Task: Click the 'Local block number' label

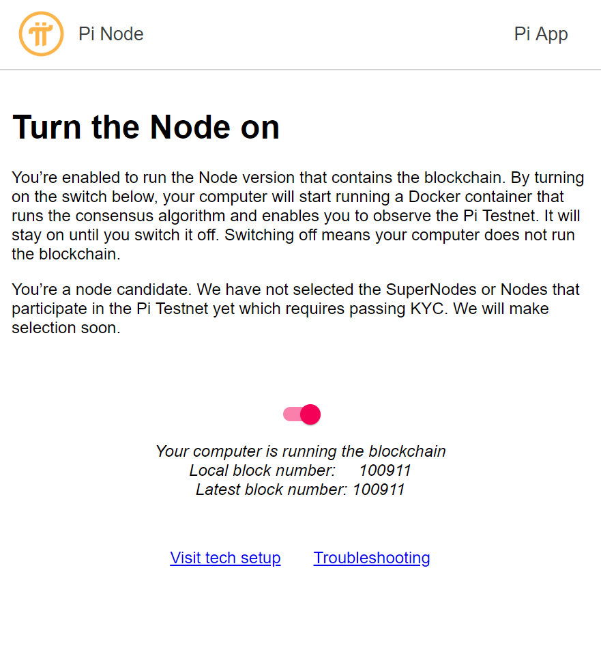Action: coord(262,470)
